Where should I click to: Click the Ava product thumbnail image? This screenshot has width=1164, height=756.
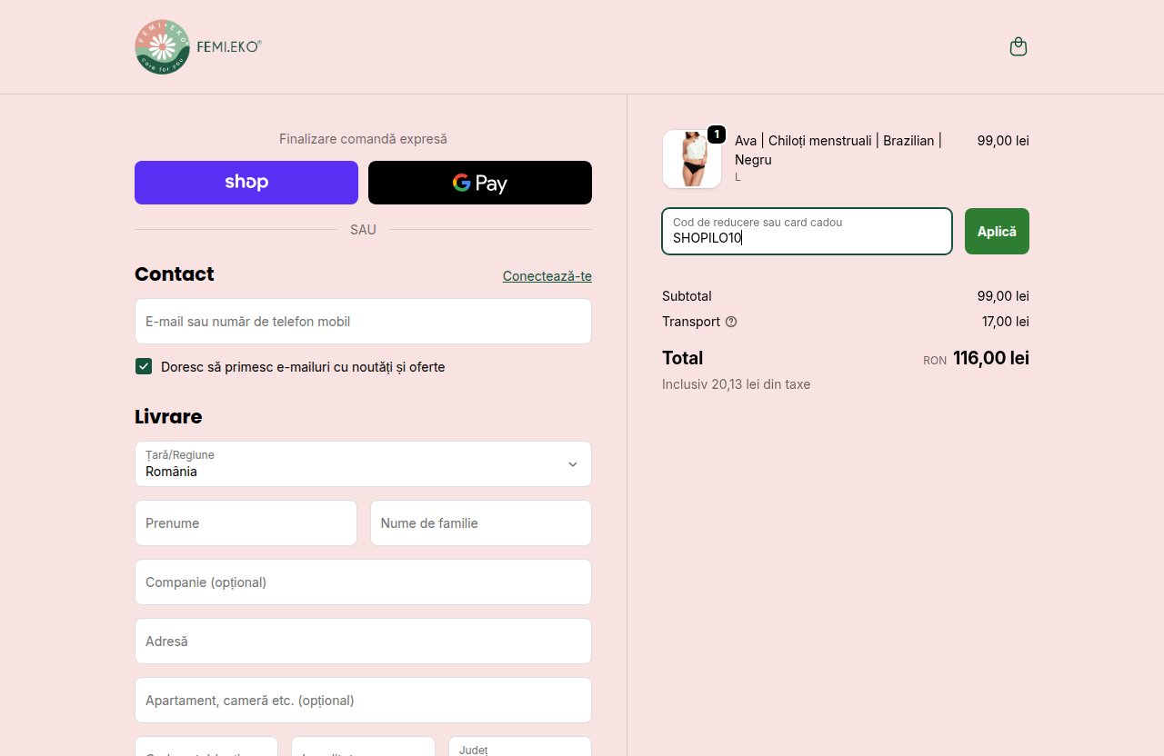[692, 159]
